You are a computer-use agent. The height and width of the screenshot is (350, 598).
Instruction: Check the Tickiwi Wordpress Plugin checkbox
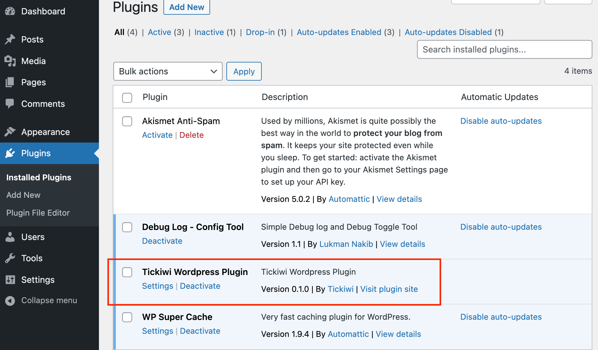[127, 272]
